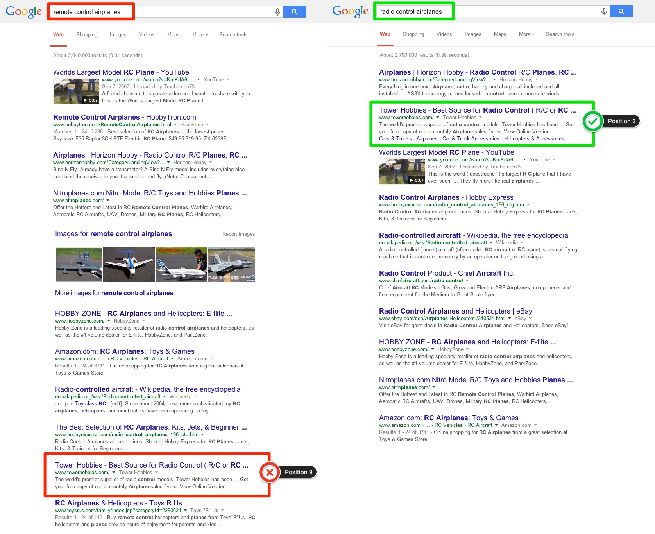The image size is (655, 534).
Task: Select the Maps tab in the left results
Action: (173, 34)
